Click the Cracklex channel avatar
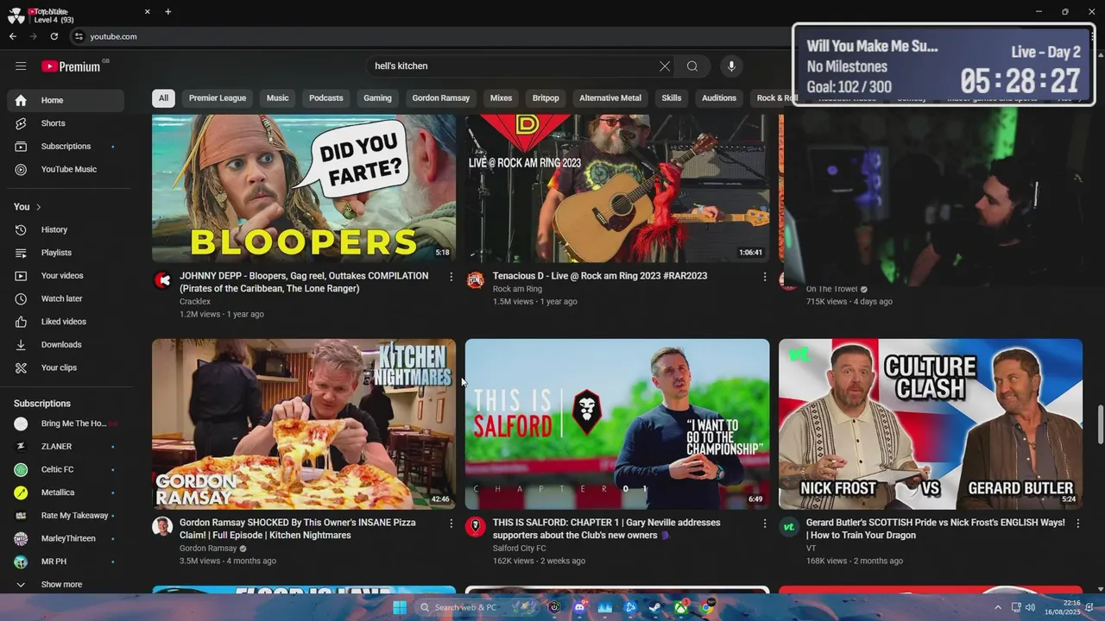 coord(162,279)
